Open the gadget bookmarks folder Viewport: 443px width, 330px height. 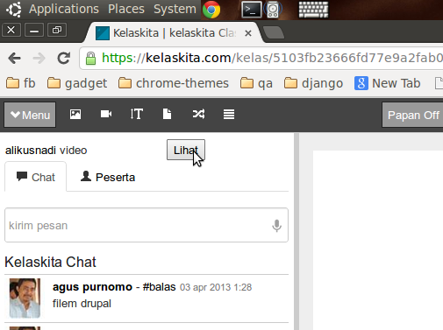(x=77, y=83)
